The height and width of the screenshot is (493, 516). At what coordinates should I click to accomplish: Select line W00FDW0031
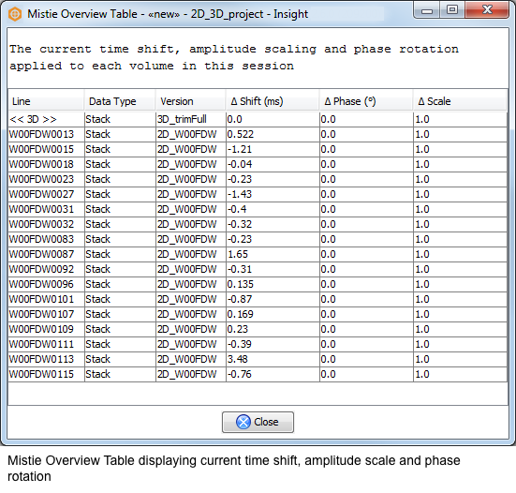pos(47,209)
